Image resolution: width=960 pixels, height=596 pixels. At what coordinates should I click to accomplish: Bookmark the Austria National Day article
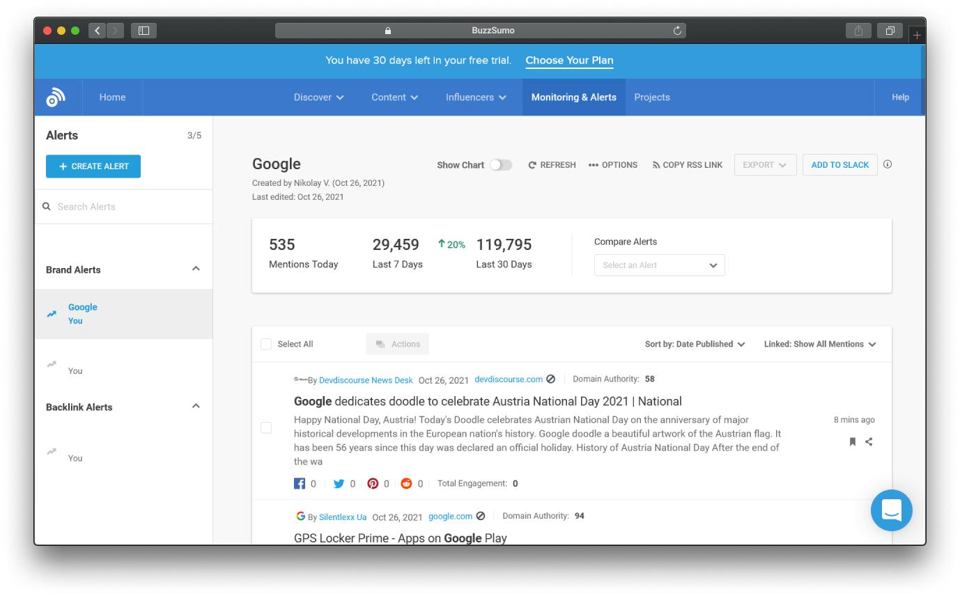click(852, 441)
